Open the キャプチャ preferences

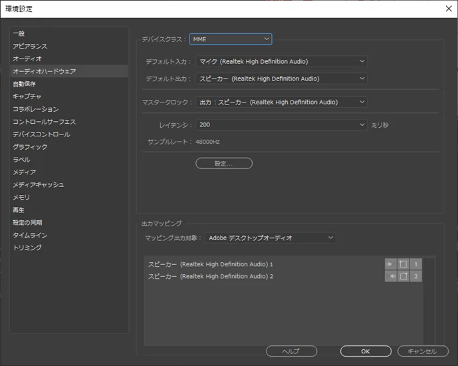pyautogui.click(x=69, y=96)
